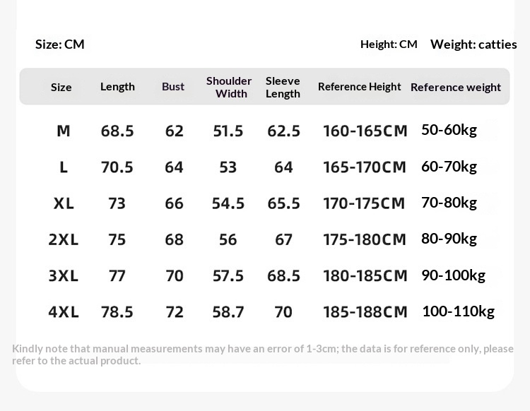
Task: Select the 54.5 shoulder width value
Action: click(228, 203)
